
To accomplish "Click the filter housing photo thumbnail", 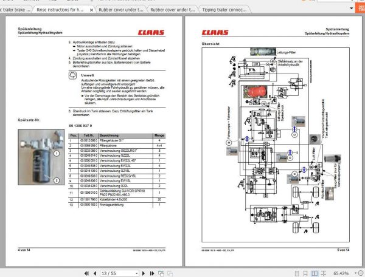I will tap(41, 157).
